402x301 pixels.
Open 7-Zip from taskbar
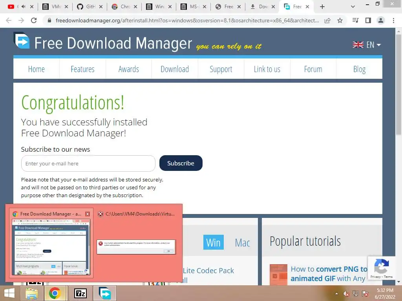click(80, 293)
